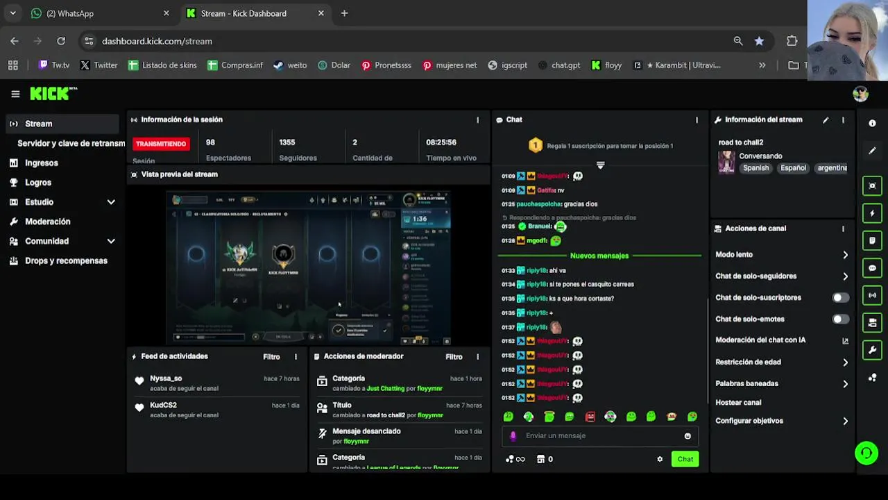This screenshot has width=888, height=500.
Task: Click the Nuevos mensajes divider label
Action: 599,256
